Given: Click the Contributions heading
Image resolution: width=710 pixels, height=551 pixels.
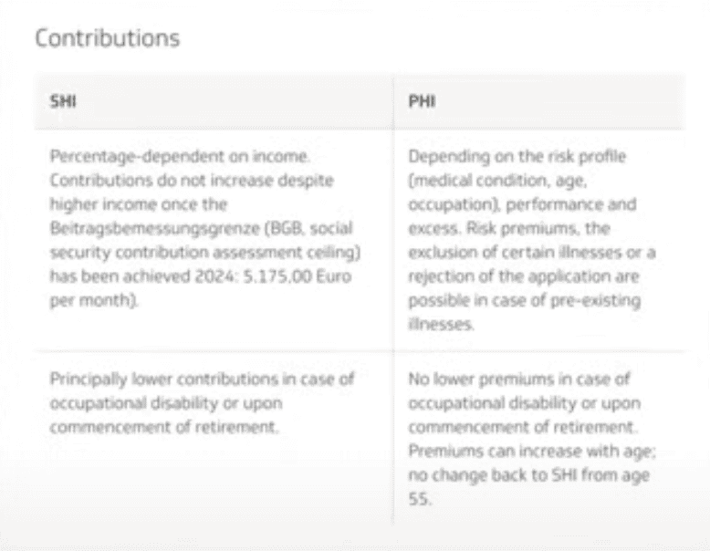Looking at the screenshot, I should [108, 38].
